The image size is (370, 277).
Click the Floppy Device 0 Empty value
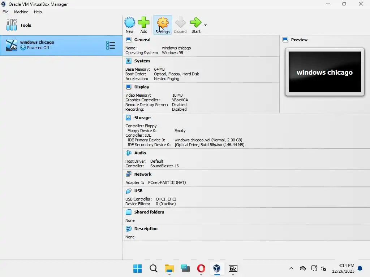point(180,131)
